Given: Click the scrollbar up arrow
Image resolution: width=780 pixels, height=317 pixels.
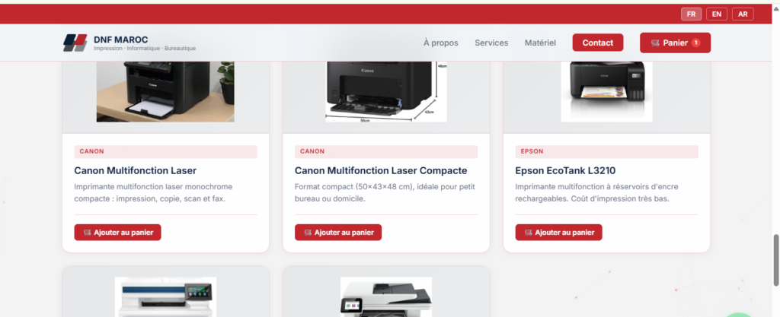Looking at the screenshot, I should pos(776,9).
